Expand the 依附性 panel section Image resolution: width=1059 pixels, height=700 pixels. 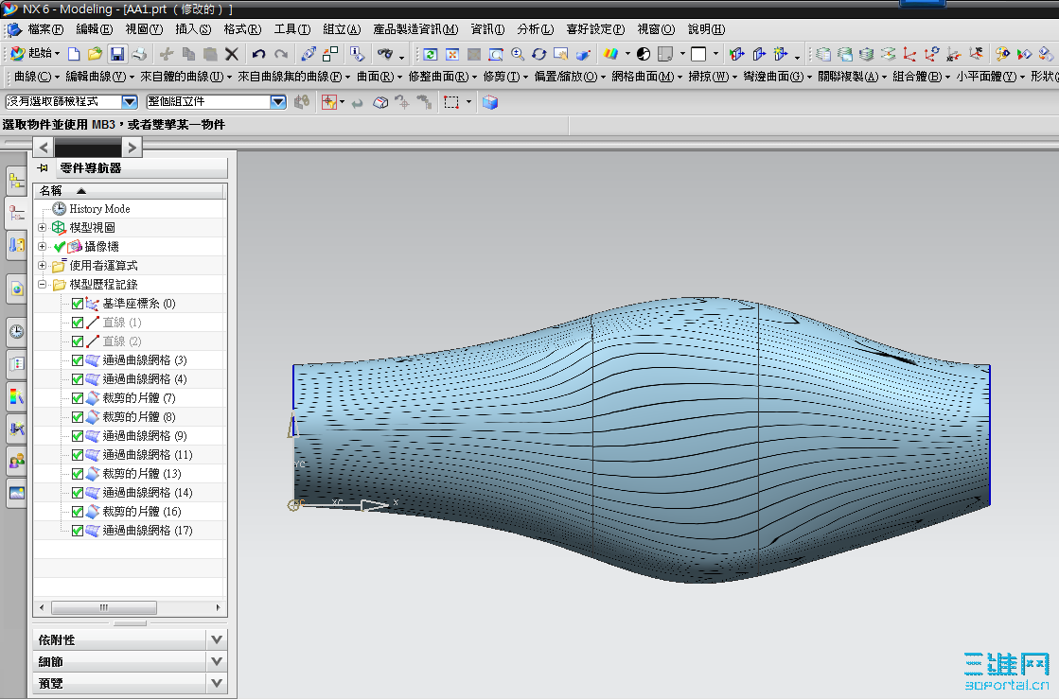point(217,640)
